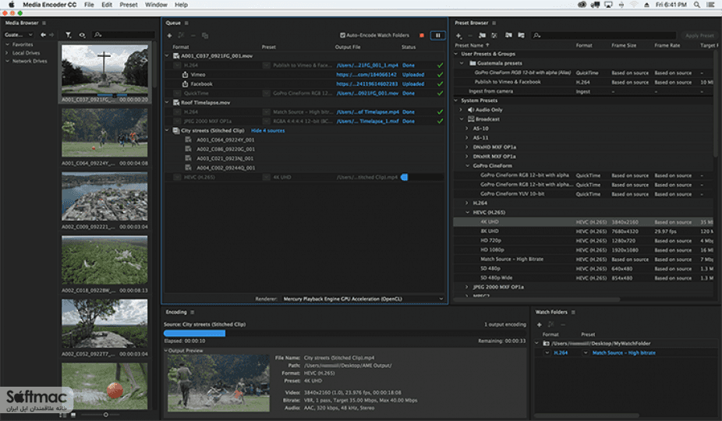
Task: Click the Preset Browser search field
Action: [x=604, y=35]
